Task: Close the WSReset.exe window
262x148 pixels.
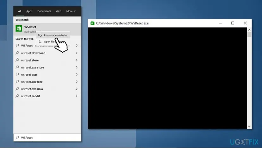Action: coord(245,23)
